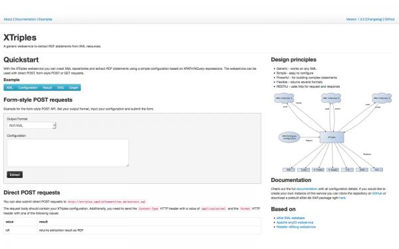Visit the eXist XML database link
Image resolution: width=399 pixels, height=249 pixels.
[x=291, y=218]
